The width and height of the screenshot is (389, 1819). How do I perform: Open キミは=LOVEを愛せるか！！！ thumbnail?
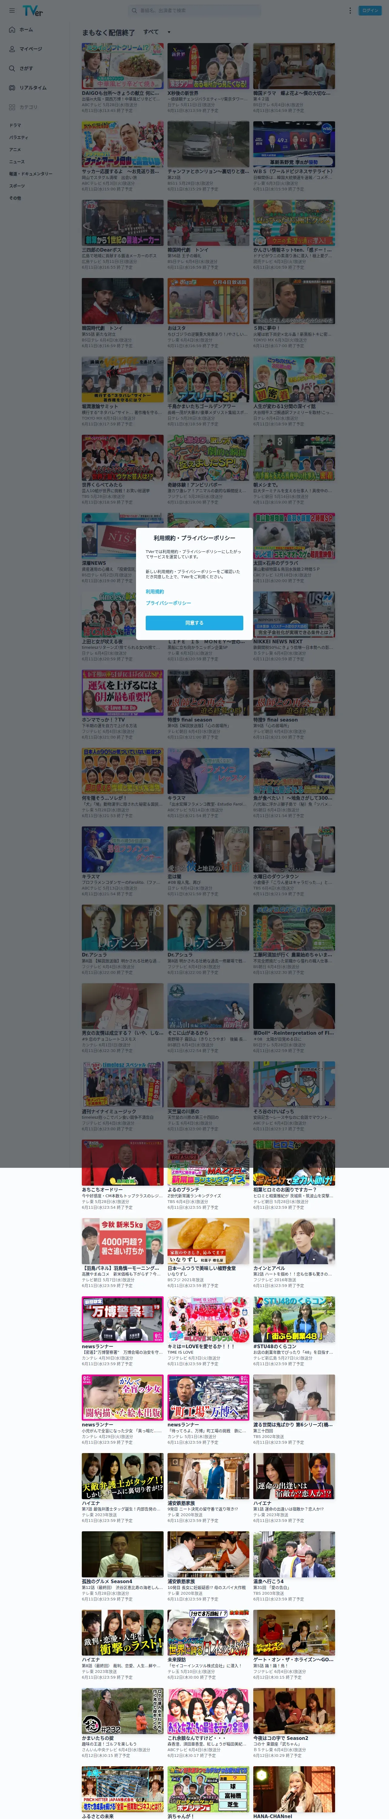point(208,1320)
